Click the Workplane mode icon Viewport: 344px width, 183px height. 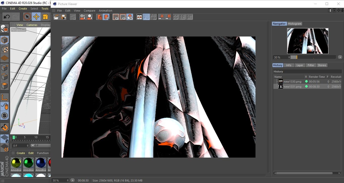pyautogui.click(x=5, y=58)
